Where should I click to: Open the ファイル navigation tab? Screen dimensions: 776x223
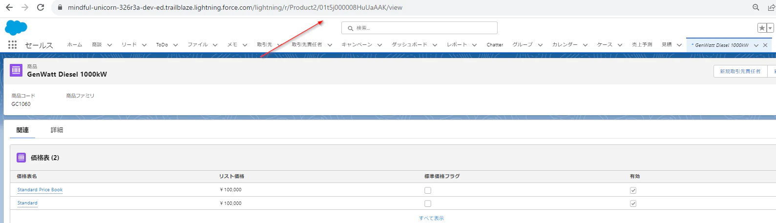(x=198, y=44)
